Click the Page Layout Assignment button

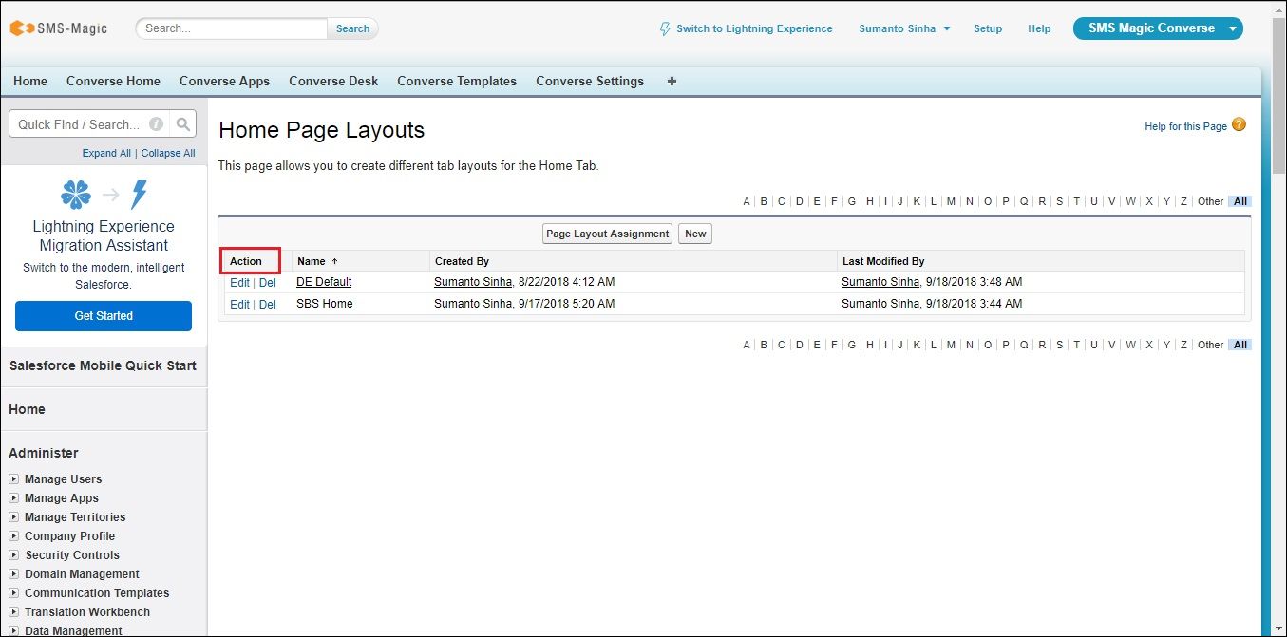coord(608,234)
